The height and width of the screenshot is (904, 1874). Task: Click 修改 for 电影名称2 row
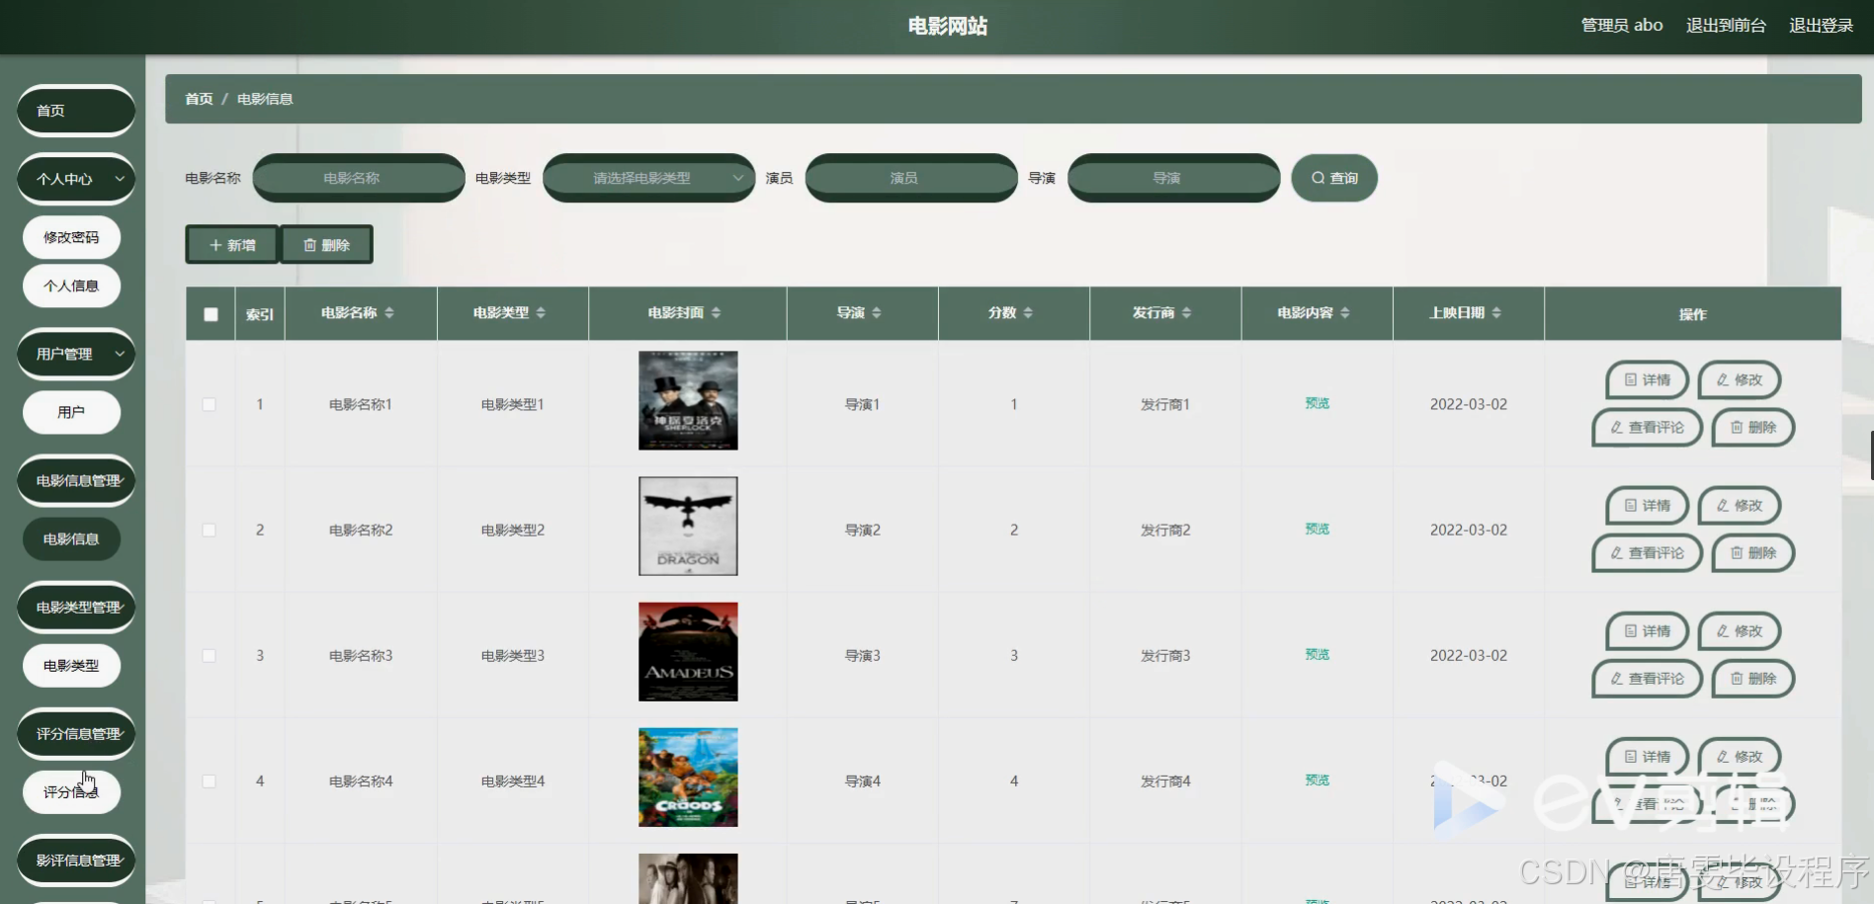click(1740, 506)
